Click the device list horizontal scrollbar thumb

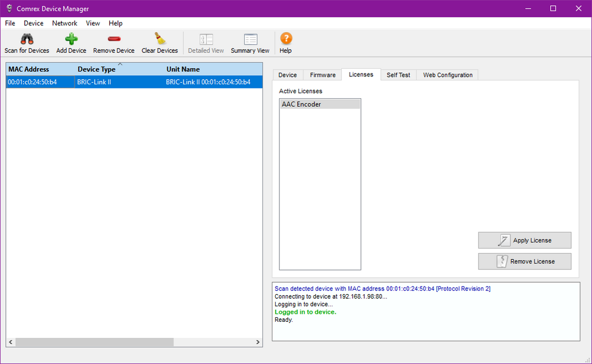click(x=94, y=342)
